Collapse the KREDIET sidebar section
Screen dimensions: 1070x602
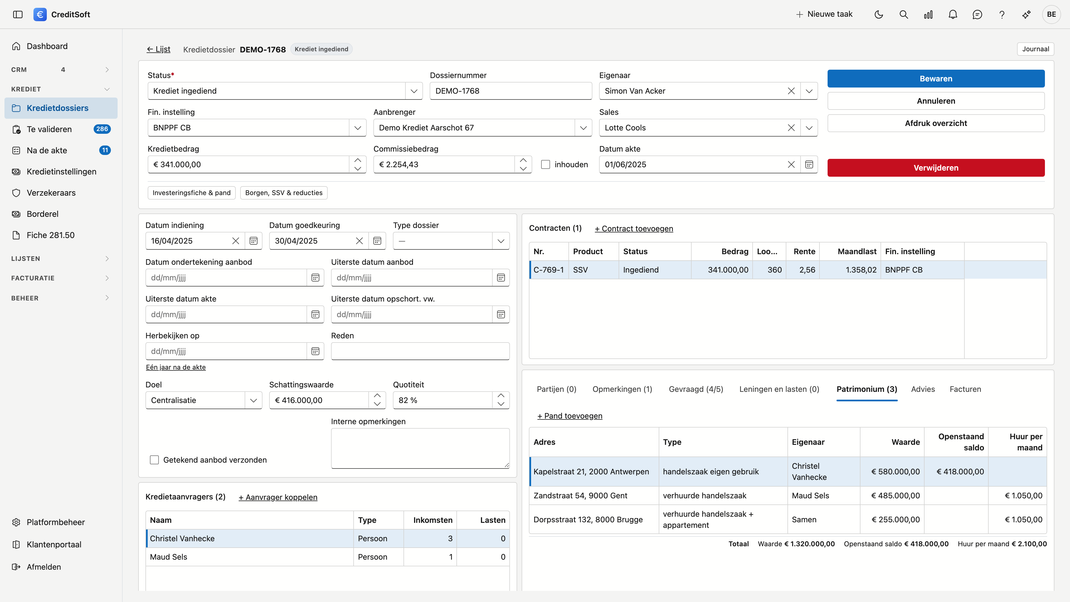[61, 89]
